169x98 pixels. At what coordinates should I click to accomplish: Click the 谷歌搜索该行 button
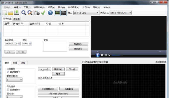point(48,89)
